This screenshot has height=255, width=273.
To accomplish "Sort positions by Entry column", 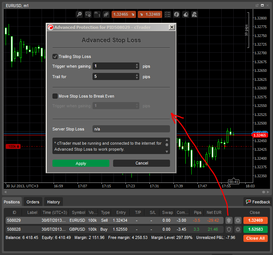I will tap(121, 212).
